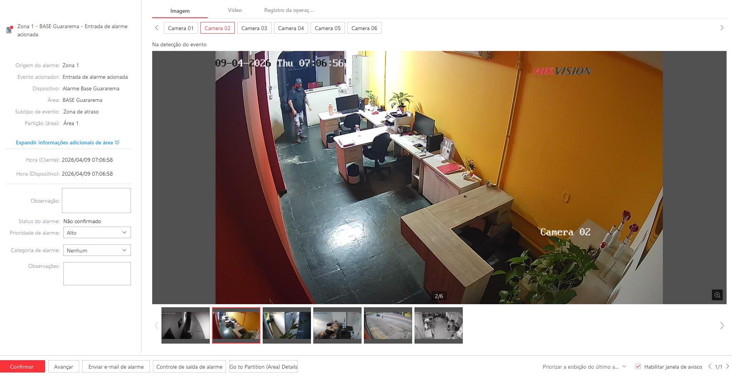
Task: Open Registro da operação tab
Action: click(289, 10)
